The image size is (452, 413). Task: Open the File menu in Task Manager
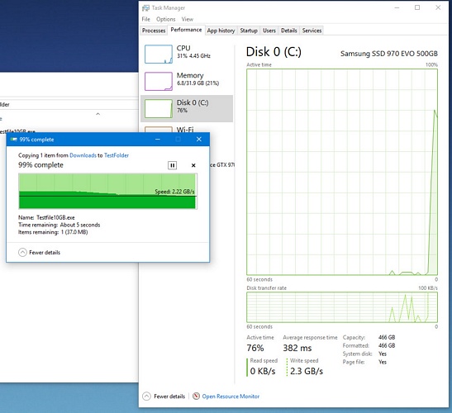click(x=146, y=19)
